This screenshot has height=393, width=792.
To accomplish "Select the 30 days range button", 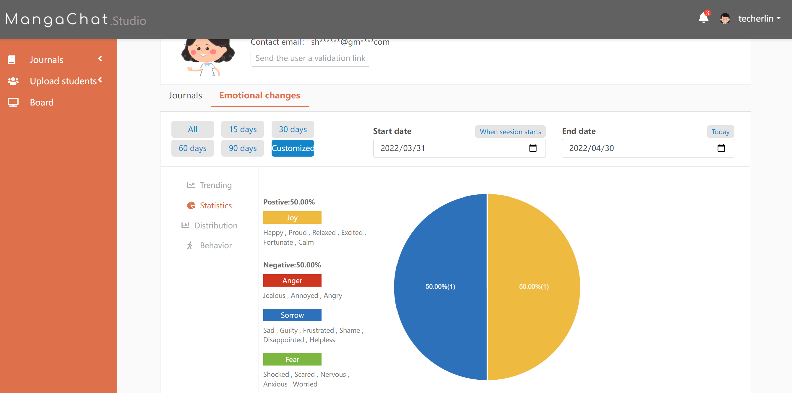I will (x=293, y=129).
